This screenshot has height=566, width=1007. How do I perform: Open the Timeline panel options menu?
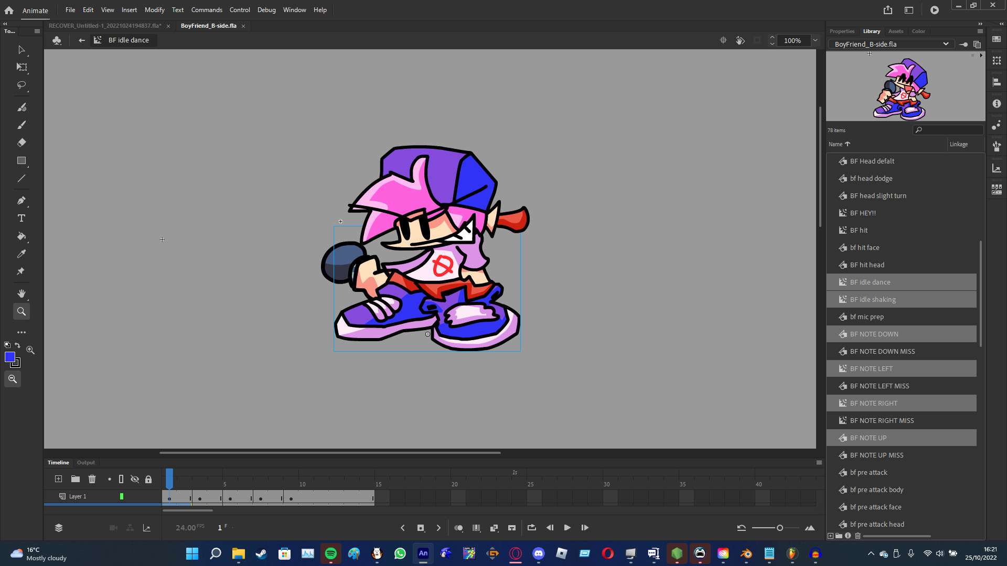click(819, 463)
